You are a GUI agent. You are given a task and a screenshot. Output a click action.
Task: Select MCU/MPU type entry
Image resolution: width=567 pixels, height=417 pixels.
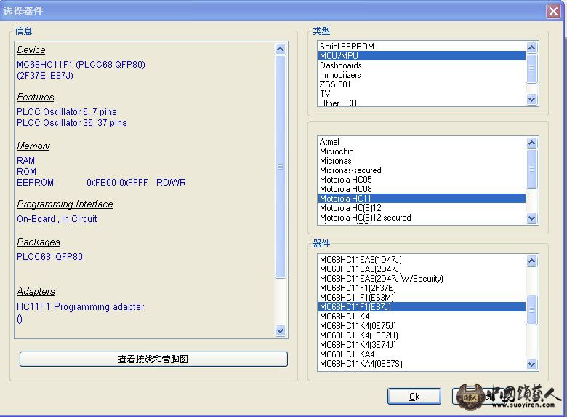click(x=422, y=56)
